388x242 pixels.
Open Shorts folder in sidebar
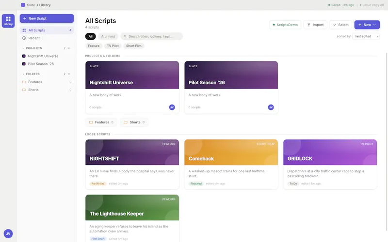click(x=47, y=90)
